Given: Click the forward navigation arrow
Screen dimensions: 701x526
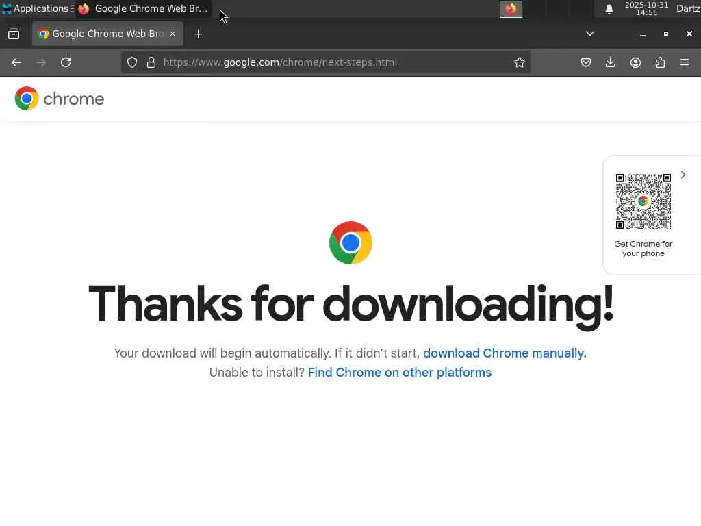Looking at the screenshot, I should click(40, 62).
